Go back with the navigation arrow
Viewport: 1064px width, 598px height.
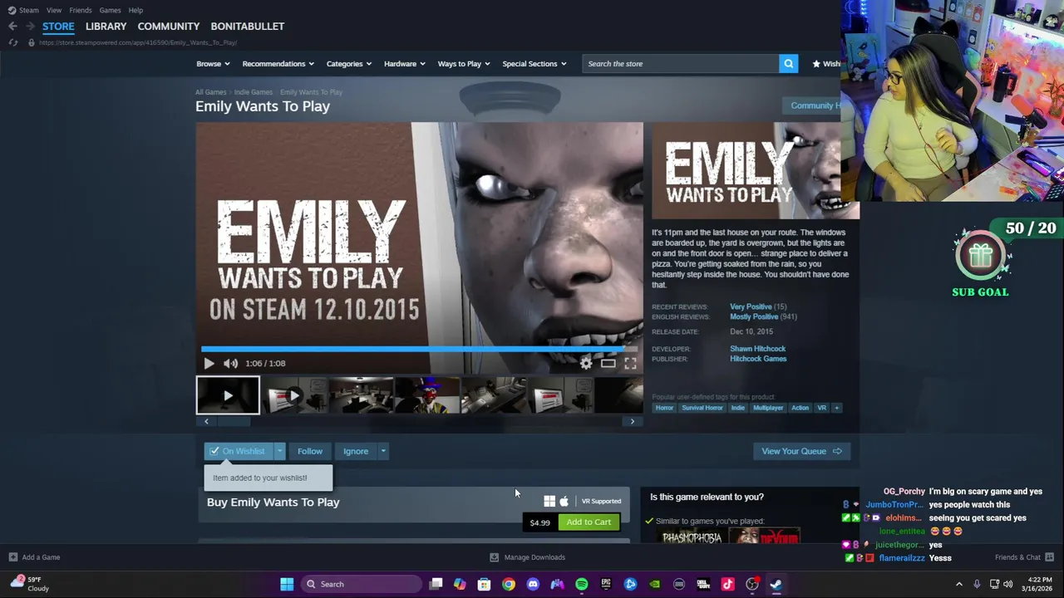click(12, 27)
